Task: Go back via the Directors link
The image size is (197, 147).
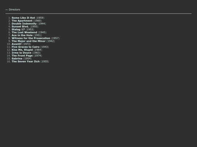Action: tap(15, 10)
